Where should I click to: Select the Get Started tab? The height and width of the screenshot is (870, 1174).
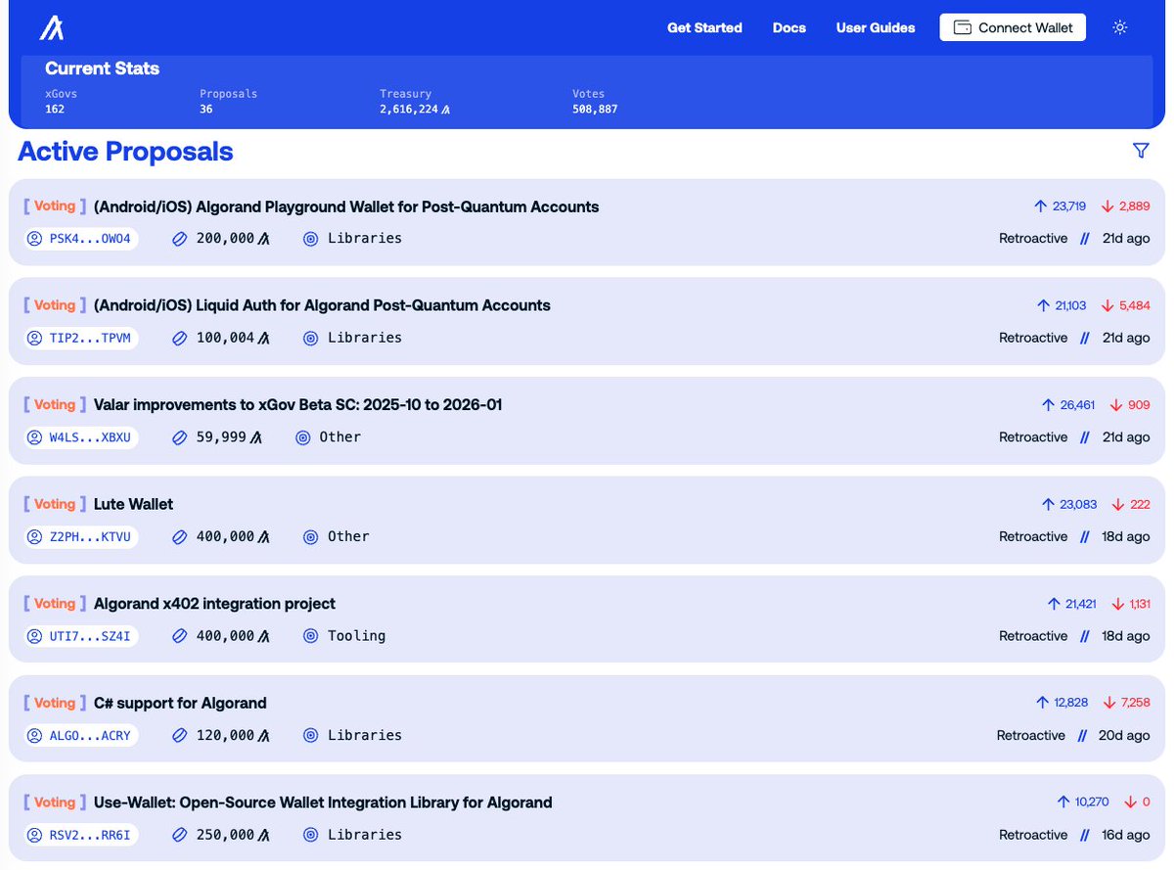coord(704,27)
